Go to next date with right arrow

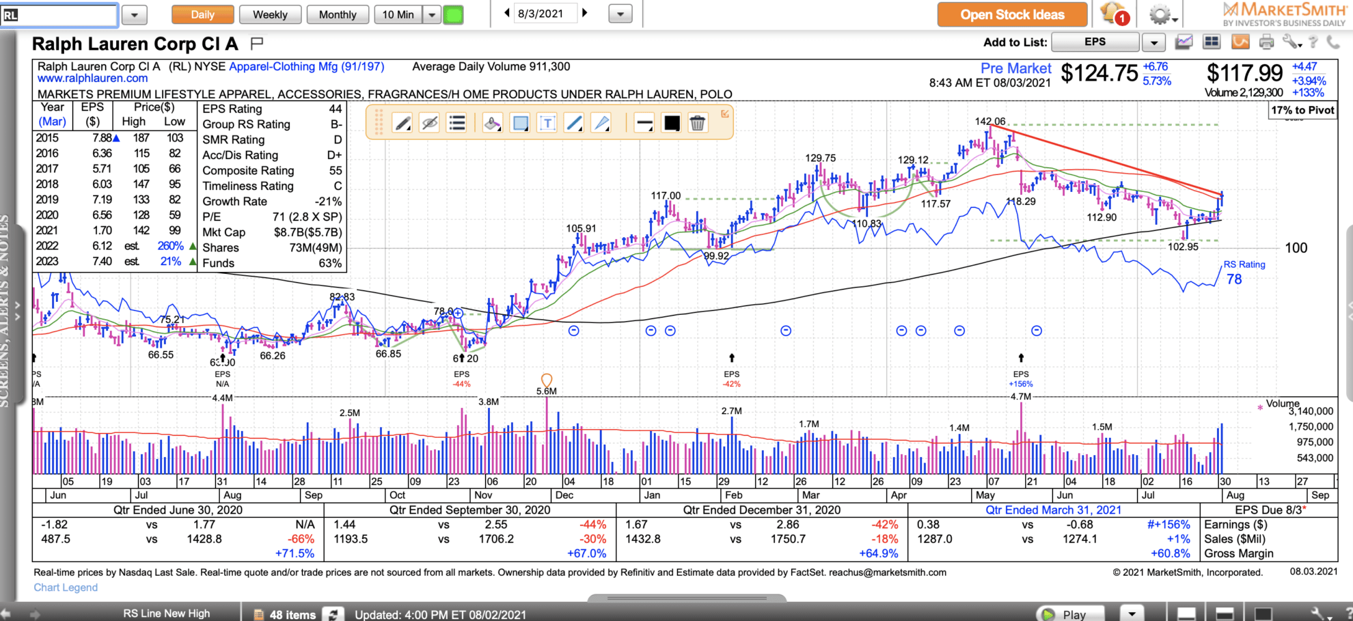pyautogui.click(x=585, y=13)
